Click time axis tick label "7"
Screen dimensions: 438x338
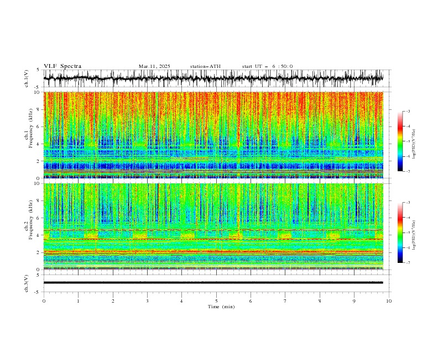click(285, 301)
